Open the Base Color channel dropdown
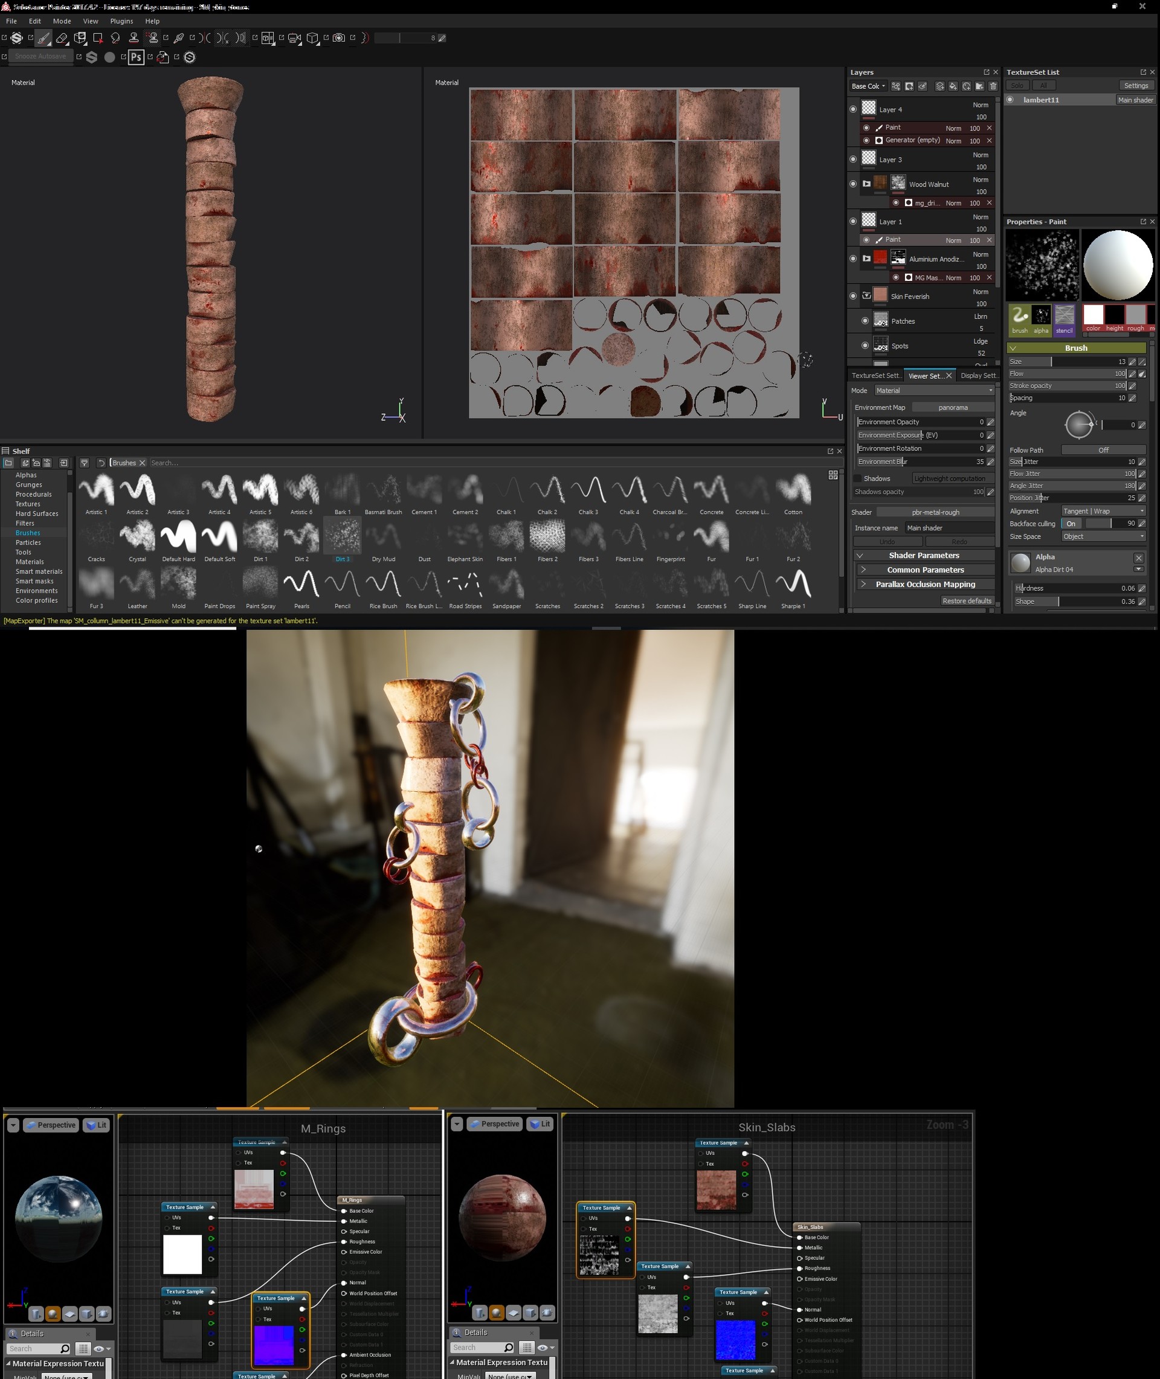 pos(868,86)
